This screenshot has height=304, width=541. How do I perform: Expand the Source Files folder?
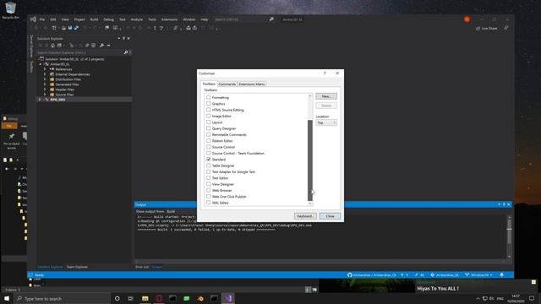click(45, 94)
